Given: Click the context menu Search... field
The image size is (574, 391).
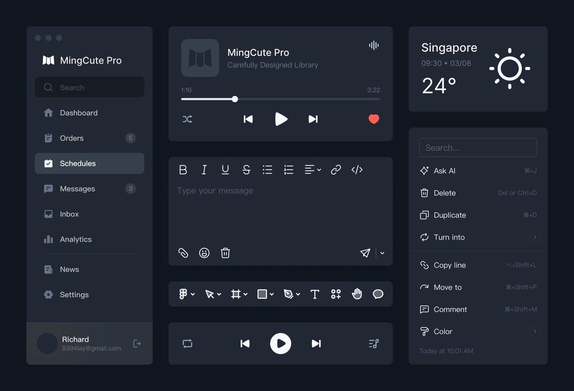Looking at the screenshot, I should (478, 148).
